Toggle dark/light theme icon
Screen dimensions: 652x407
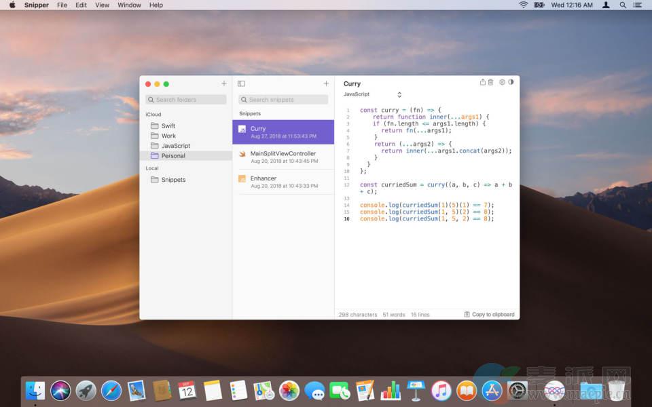(x=511, y=82)
